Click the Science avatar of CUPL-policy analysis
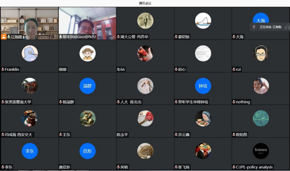 point(261,151)
